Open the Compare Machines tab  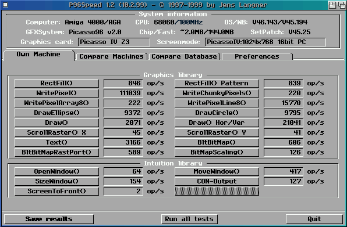[111, 56]
